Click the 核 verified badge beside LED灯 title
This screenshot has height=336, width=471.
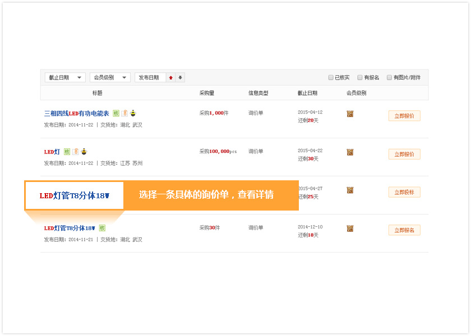pos(67,152)
